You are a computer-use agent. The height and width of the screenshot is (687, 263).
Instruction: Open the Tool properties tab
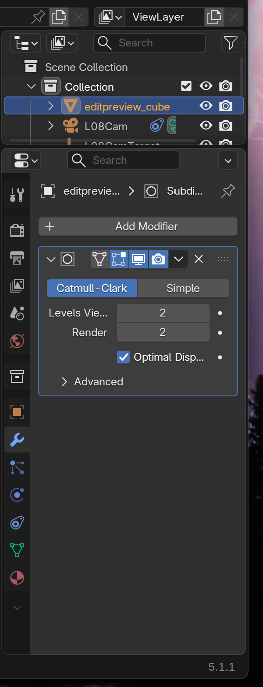tap(17, 194)
